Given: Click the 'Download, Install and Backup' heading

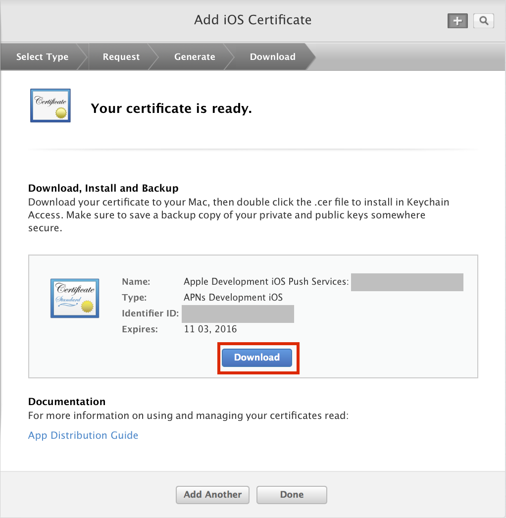Looking at the screenshot, I should coord(103,188).
